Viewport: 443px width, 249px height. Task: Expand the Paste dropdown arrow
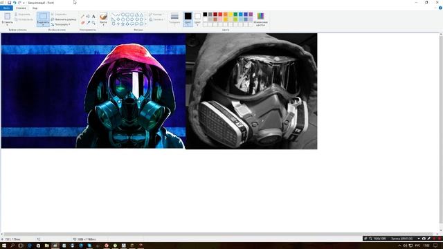8,25
